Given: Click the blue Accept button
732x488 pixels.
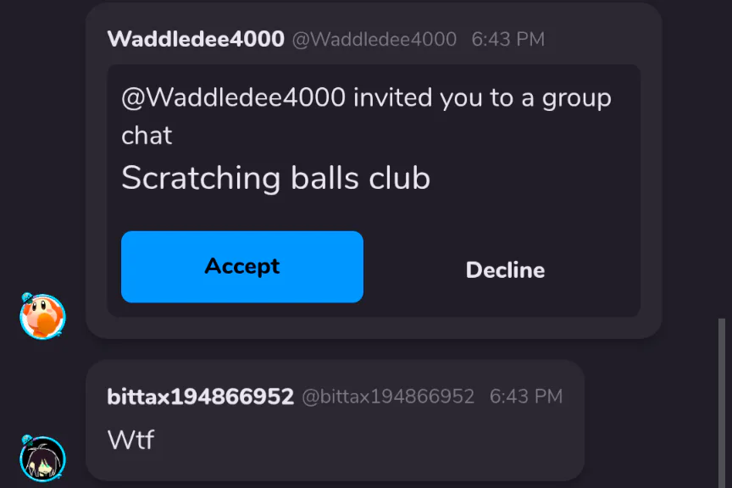Looking at the screenshot, I should click(241, 267).
